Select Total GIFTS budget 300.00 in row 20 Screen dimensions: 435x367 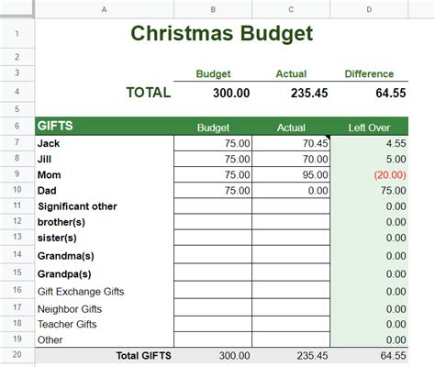point(213,355)
